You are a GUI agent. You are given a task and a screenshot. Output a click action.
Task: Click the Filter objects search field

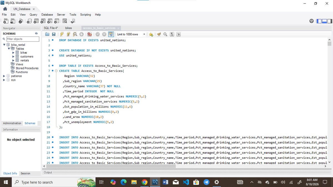point(22,39)
